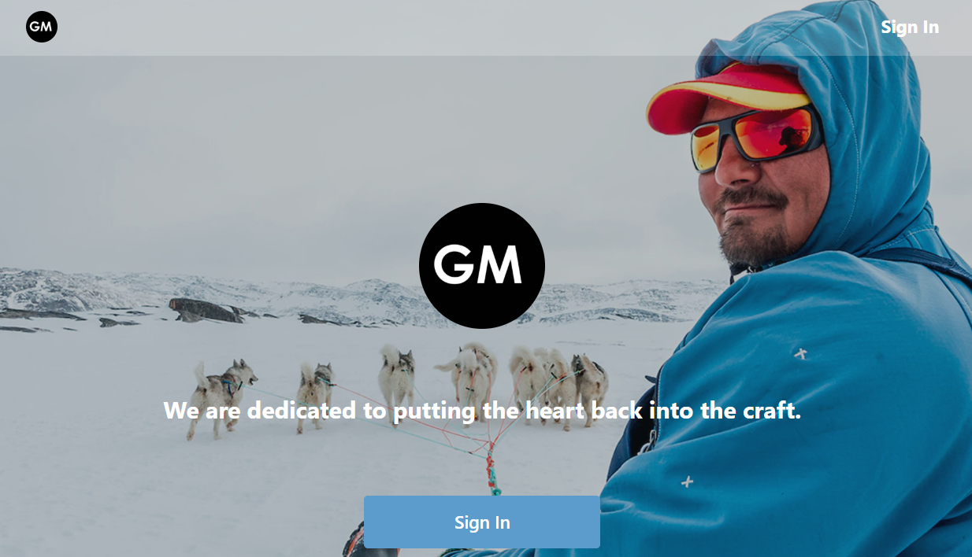This screenshot has height=557, width=972.
Task: Click the large circular GM logo
Action: point(482,266)
